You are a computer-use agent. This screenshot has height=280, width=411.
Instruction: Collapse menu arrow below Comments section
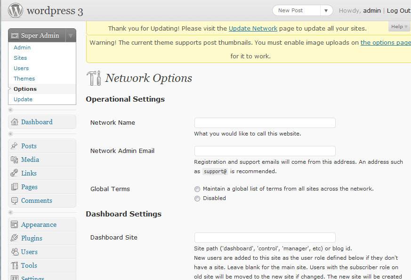point(10,212)
